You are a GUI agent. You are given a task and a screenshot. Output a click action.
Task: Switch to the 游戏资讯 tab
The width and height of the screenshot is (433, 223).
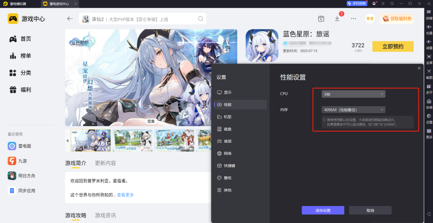point(105,215)
